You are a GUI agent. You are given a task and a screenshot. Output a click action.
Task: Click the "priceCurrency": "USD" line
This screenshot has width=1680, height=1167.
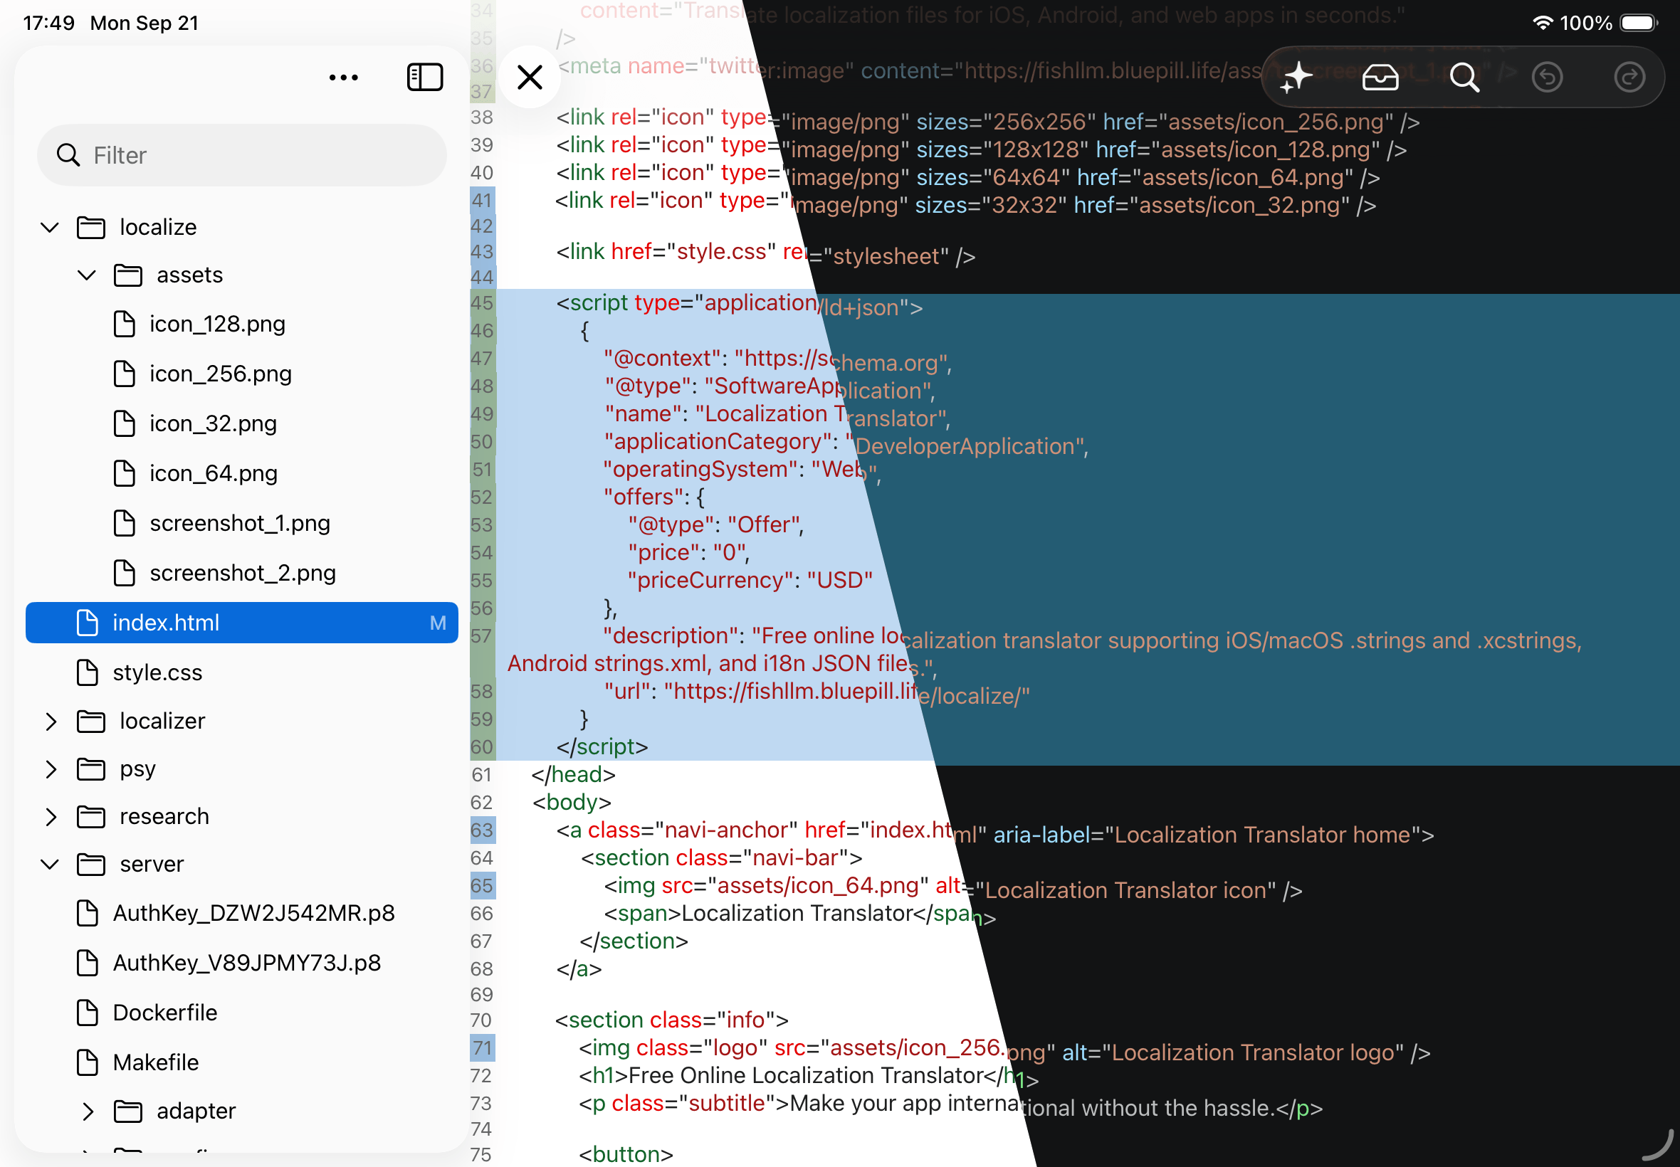(750, 580)
